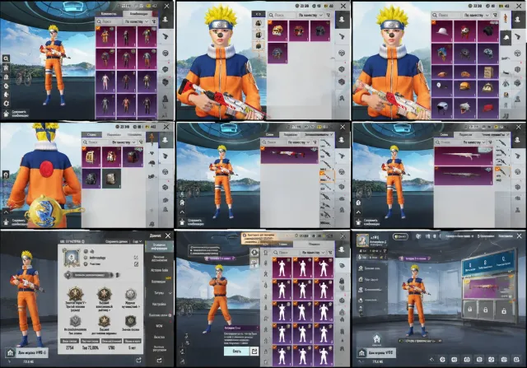Open weapon-type dropdown tab on single gun skin screen

click(319, 134)
